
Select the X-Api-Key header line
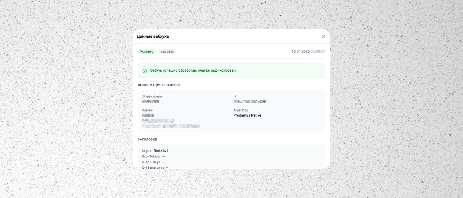[x=153, y=162]
